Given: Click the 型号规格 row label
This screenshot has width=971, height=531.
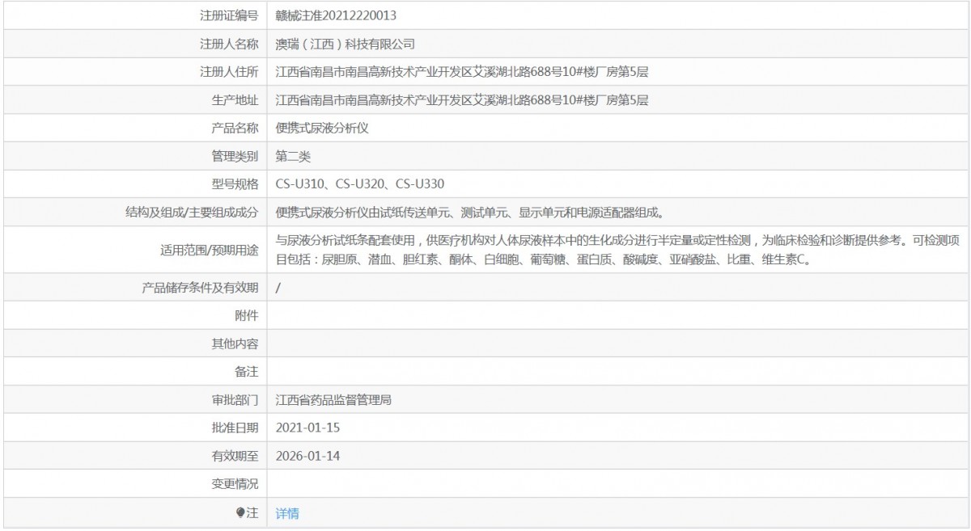Looking at the screenshot, I should (x=235, y=184).
